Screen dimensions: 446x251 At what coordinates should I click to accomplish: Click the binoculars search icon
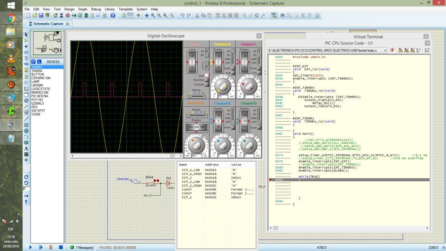(x=282, y=15)
